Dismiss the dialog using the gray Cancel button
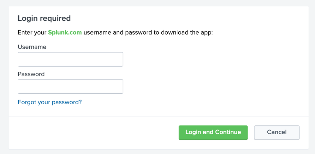Screen dimensions: 315x154 pos(276,132)
